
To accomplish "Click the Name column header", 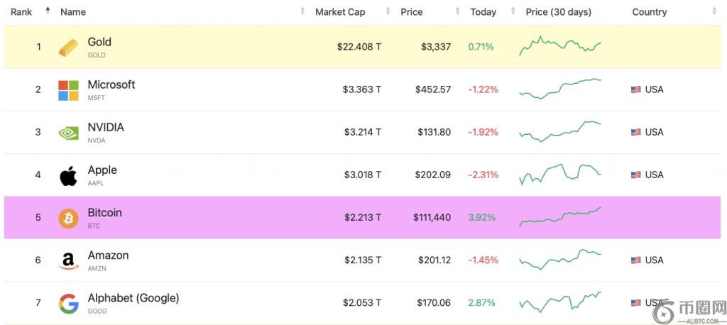I will 73,12.
